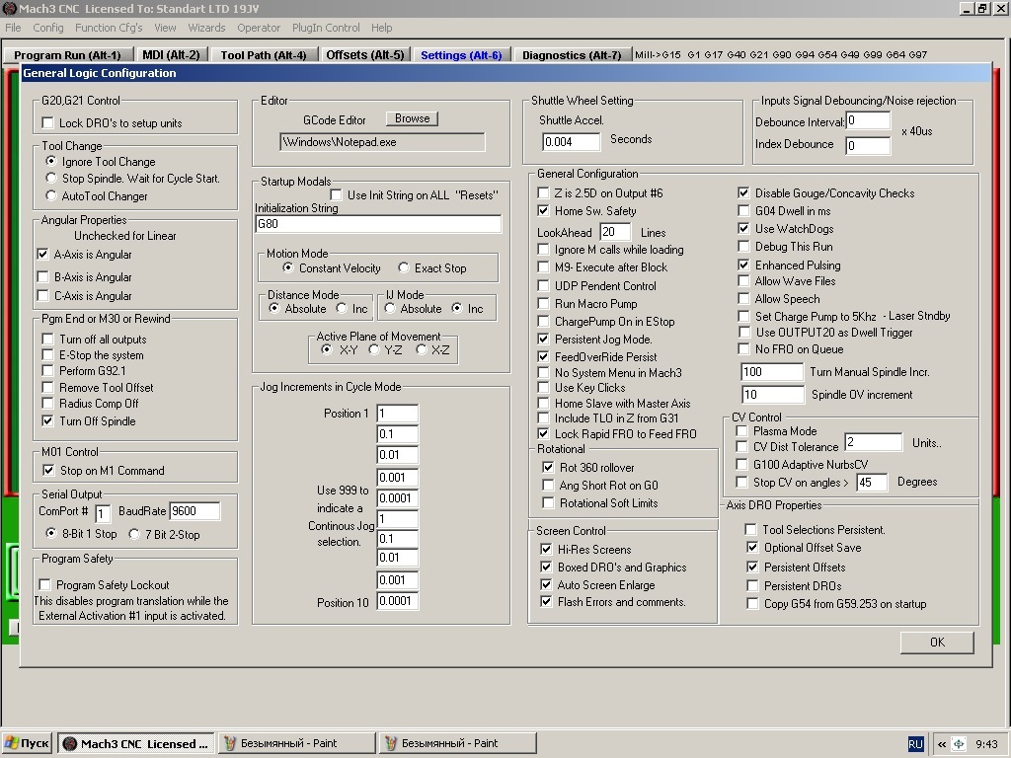Click BaudRate field 9600
Image resolution: width=1011 pixels, height=758 pixels.
194,511
